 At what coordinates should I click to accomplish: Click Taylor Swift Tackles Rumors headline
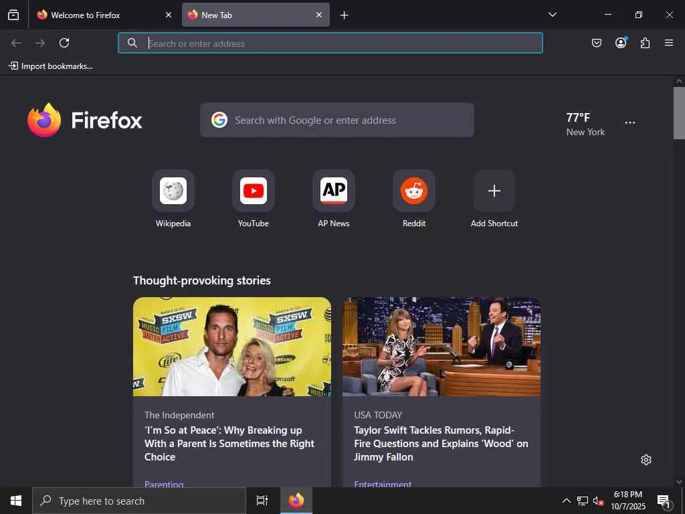pyautogui.click(x=441, y=444)
